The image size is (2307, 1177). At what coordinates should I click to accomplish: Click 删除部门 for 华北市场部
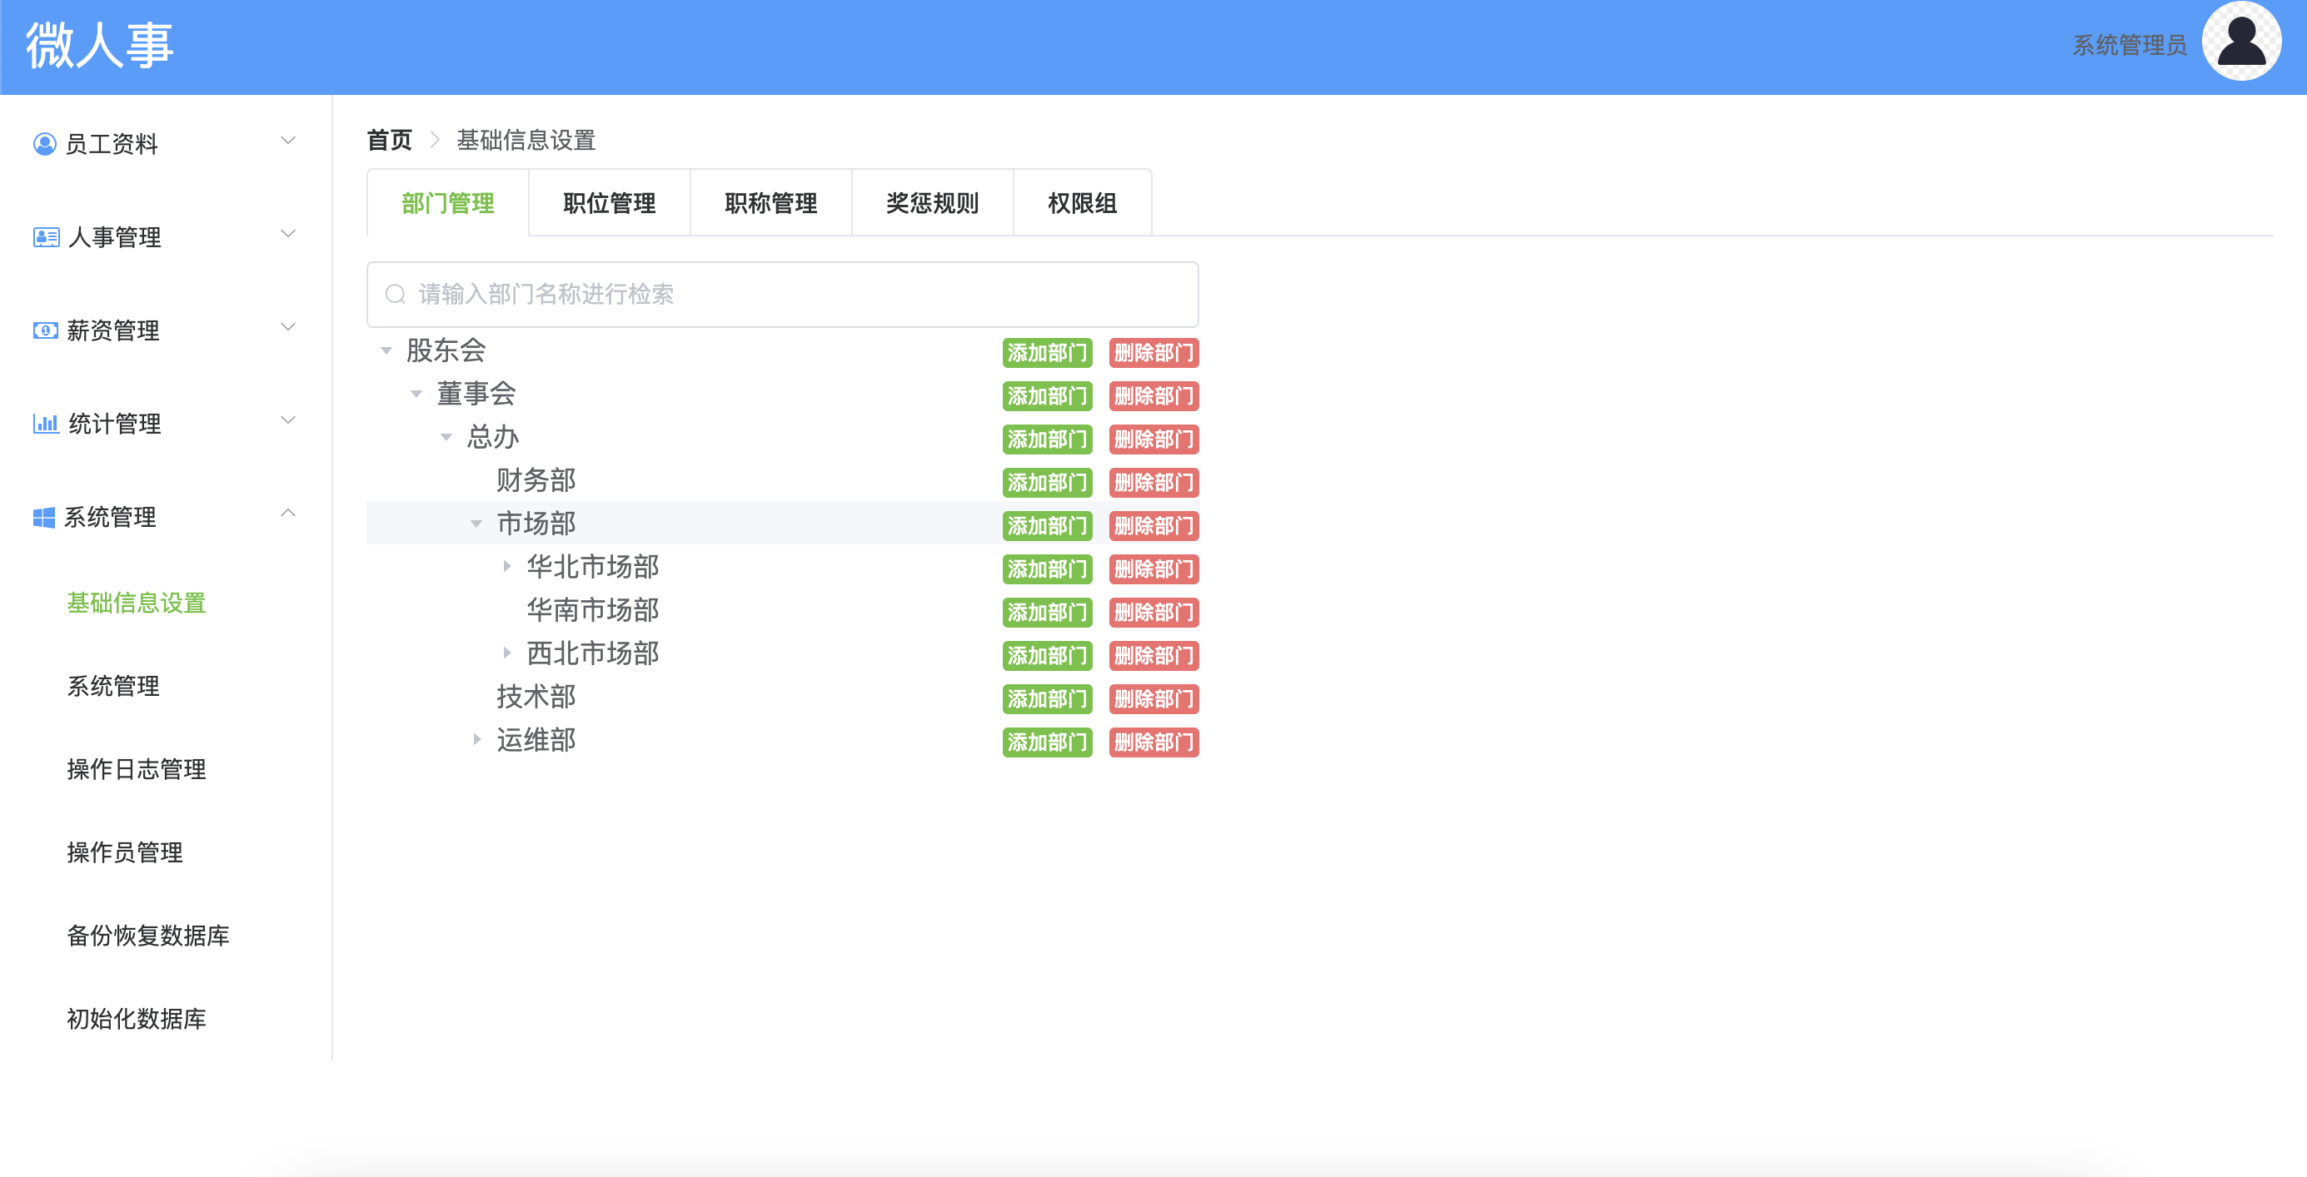point(1153,569)
